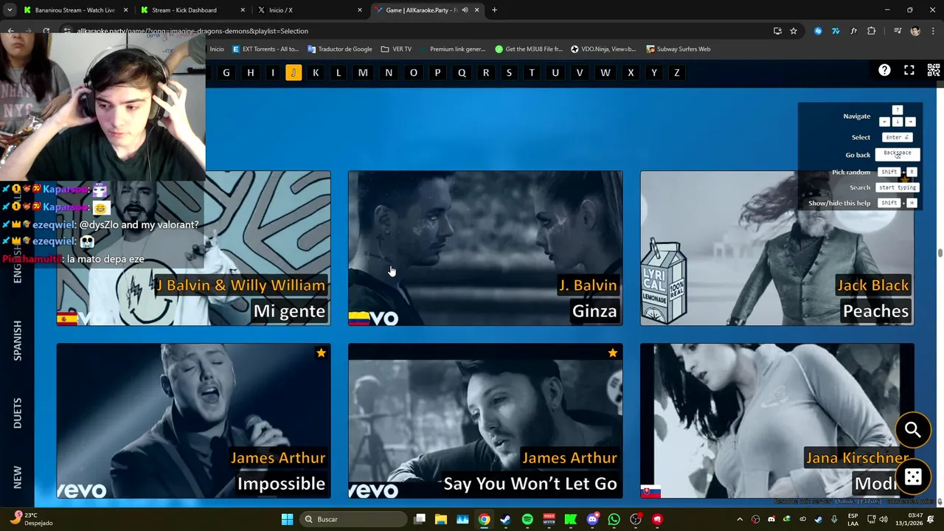Open Steam from the taskbar
The height and width of the screenshot is (531, 944).
(x=506, y=519)
